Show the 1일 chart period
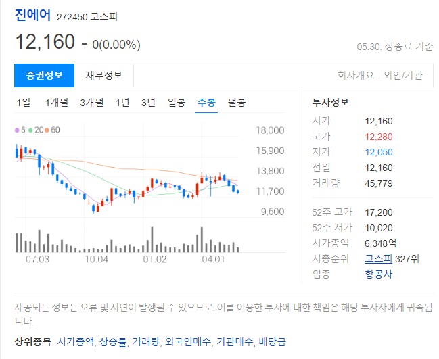439x359 pixels. [24, 103]
